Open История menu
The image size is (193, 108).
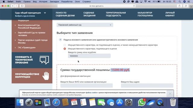point(43,1)
